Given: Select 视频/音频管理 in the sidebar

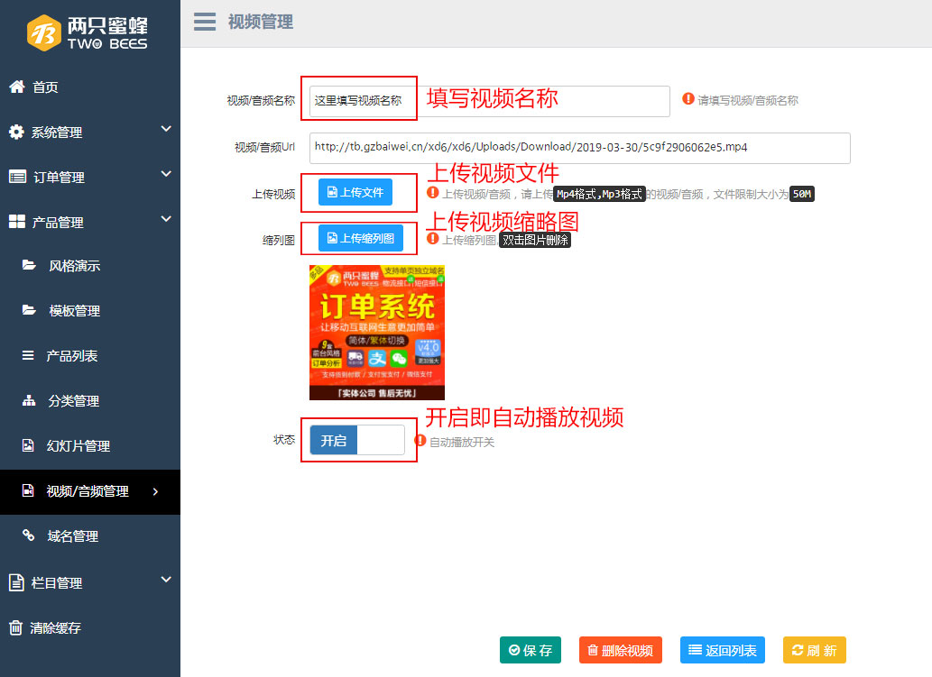Looking at the screenshot, I should pos(90,491).
